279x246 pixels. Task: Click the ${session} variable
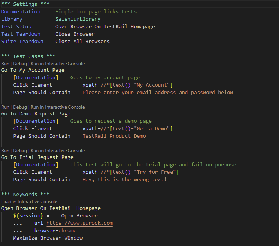pos(28,216)
